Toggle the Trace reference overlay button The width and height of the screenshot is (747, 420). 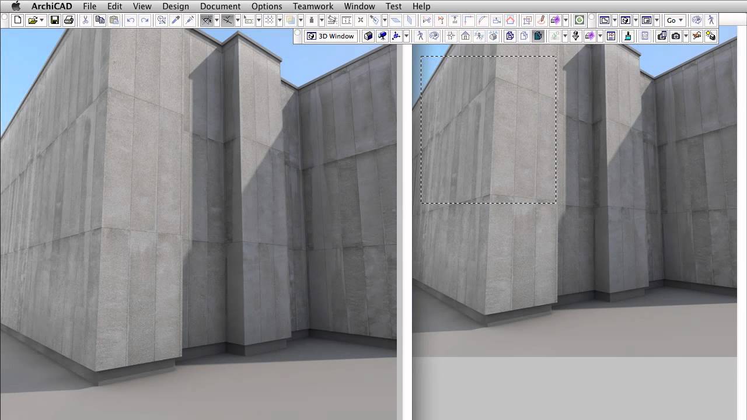pyautogui.click(x=290, y=20)
